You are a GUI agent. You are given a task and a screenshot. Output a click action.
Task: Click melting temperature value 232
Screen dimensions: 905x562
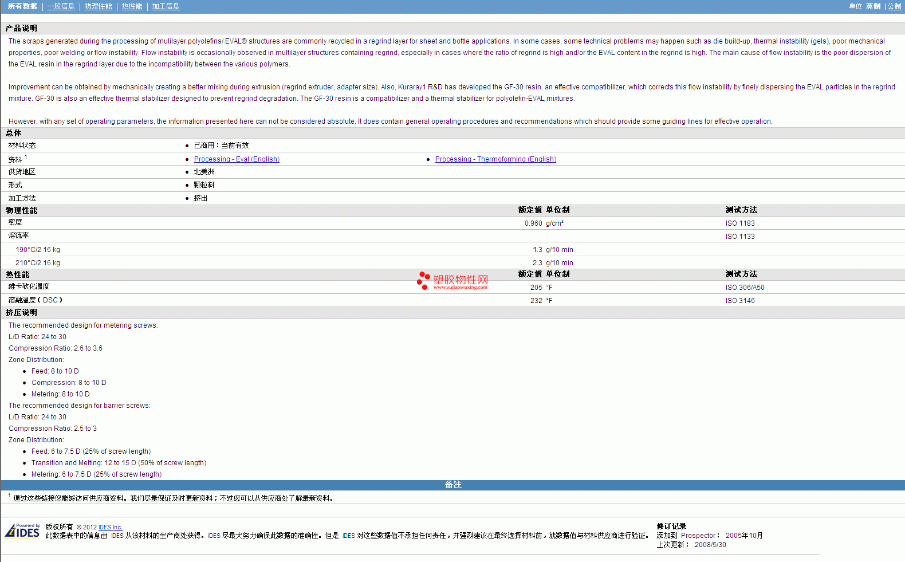coord(536,301)
